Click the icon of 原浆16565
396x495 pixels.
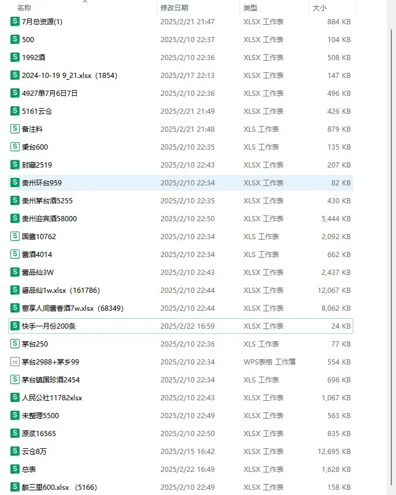(15, 433)
